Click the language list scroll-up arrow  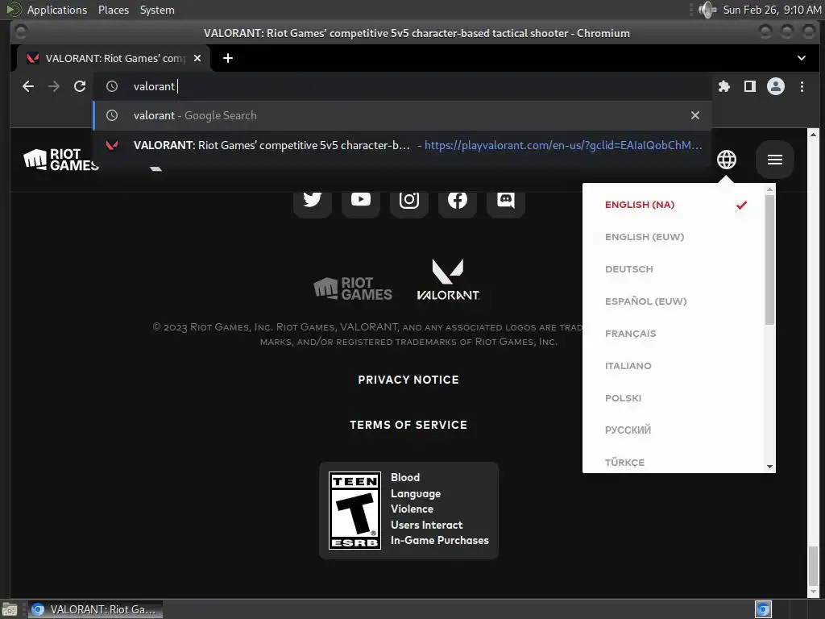tap(769, 189)
